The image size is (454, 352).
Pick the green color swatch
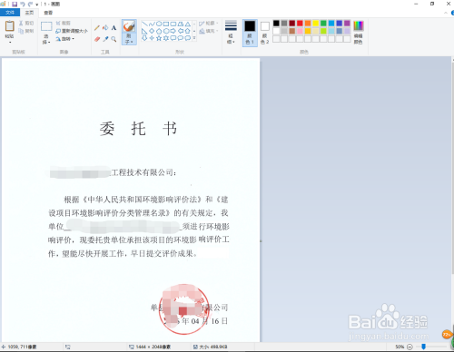pyautogui.click(x=323, y=24)
